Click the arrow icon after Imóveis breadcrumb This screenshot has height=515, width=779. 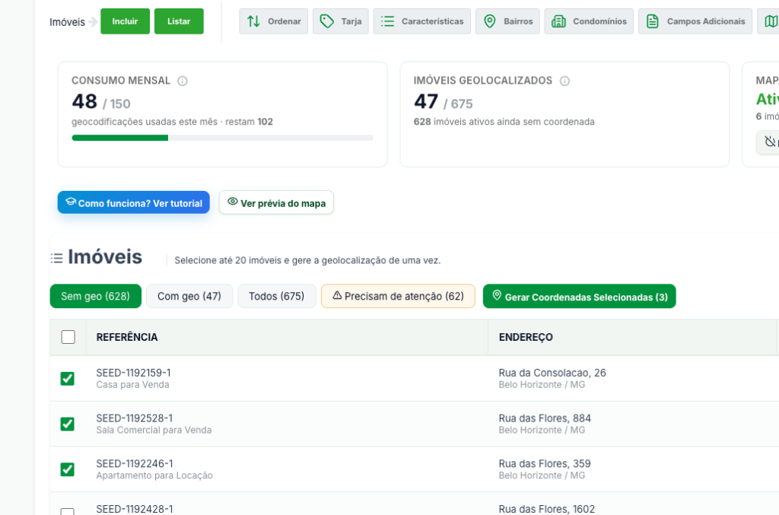pyautogui.click(x=93, y=22)
